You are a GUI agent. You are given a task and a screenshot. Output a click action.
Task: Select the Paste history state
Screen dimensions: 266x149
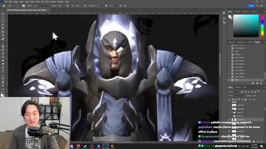pos(236,80)
